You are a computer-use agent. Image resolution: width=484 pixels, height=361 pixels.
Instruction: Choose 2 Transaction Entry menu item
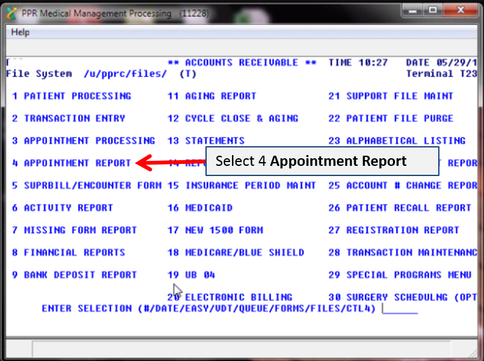point(69,118)
